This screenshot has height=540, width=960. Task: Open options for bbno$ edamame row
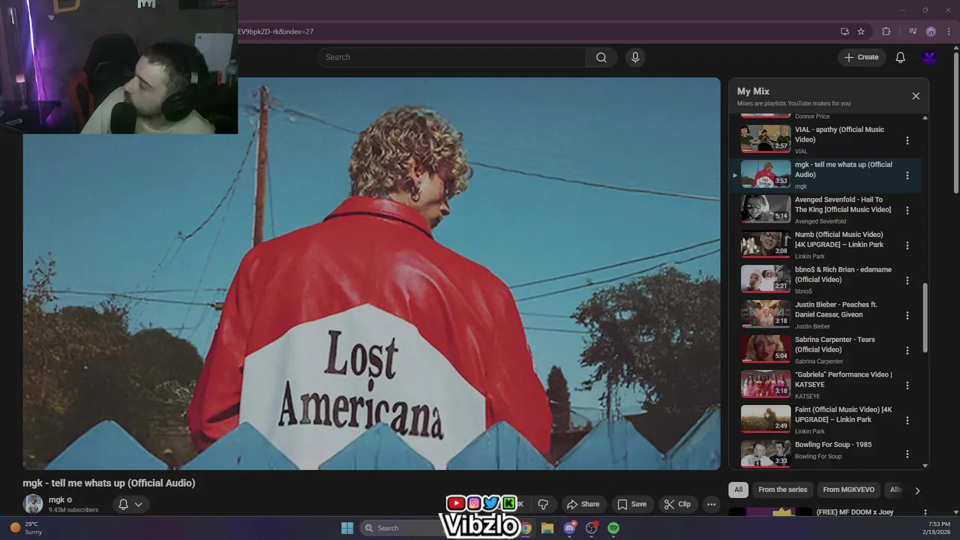[907, 280]
